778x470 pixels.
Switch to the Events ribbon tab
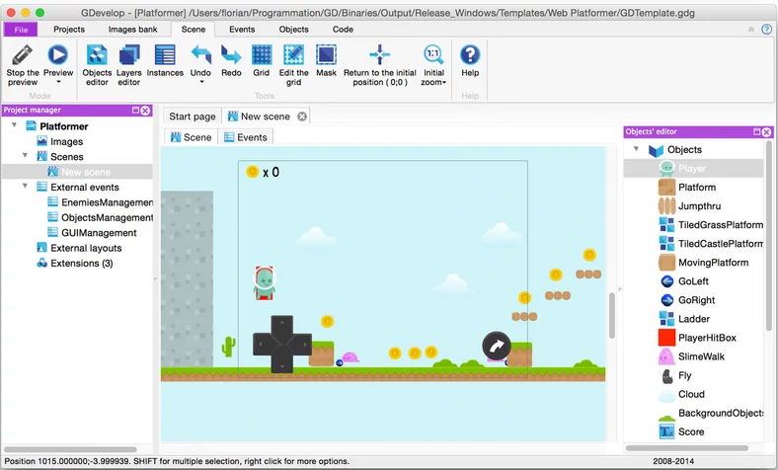242,30
